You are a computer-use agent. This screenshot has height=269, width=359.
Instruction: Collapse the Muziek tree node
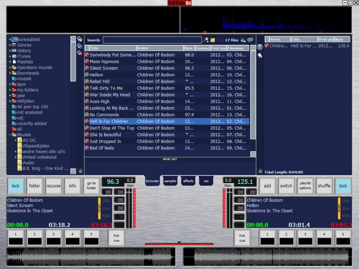pyautogui.click(x=10, y=135)
